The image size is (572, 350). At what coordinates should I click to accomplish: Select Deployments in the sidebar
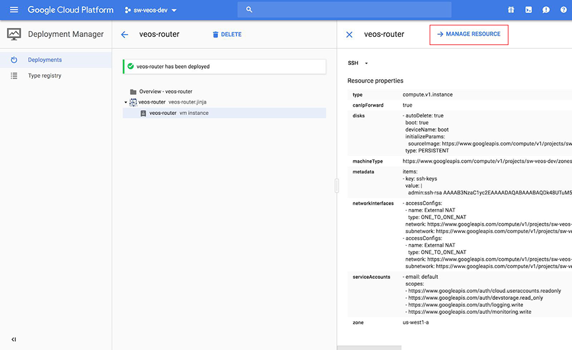[56, 60]
